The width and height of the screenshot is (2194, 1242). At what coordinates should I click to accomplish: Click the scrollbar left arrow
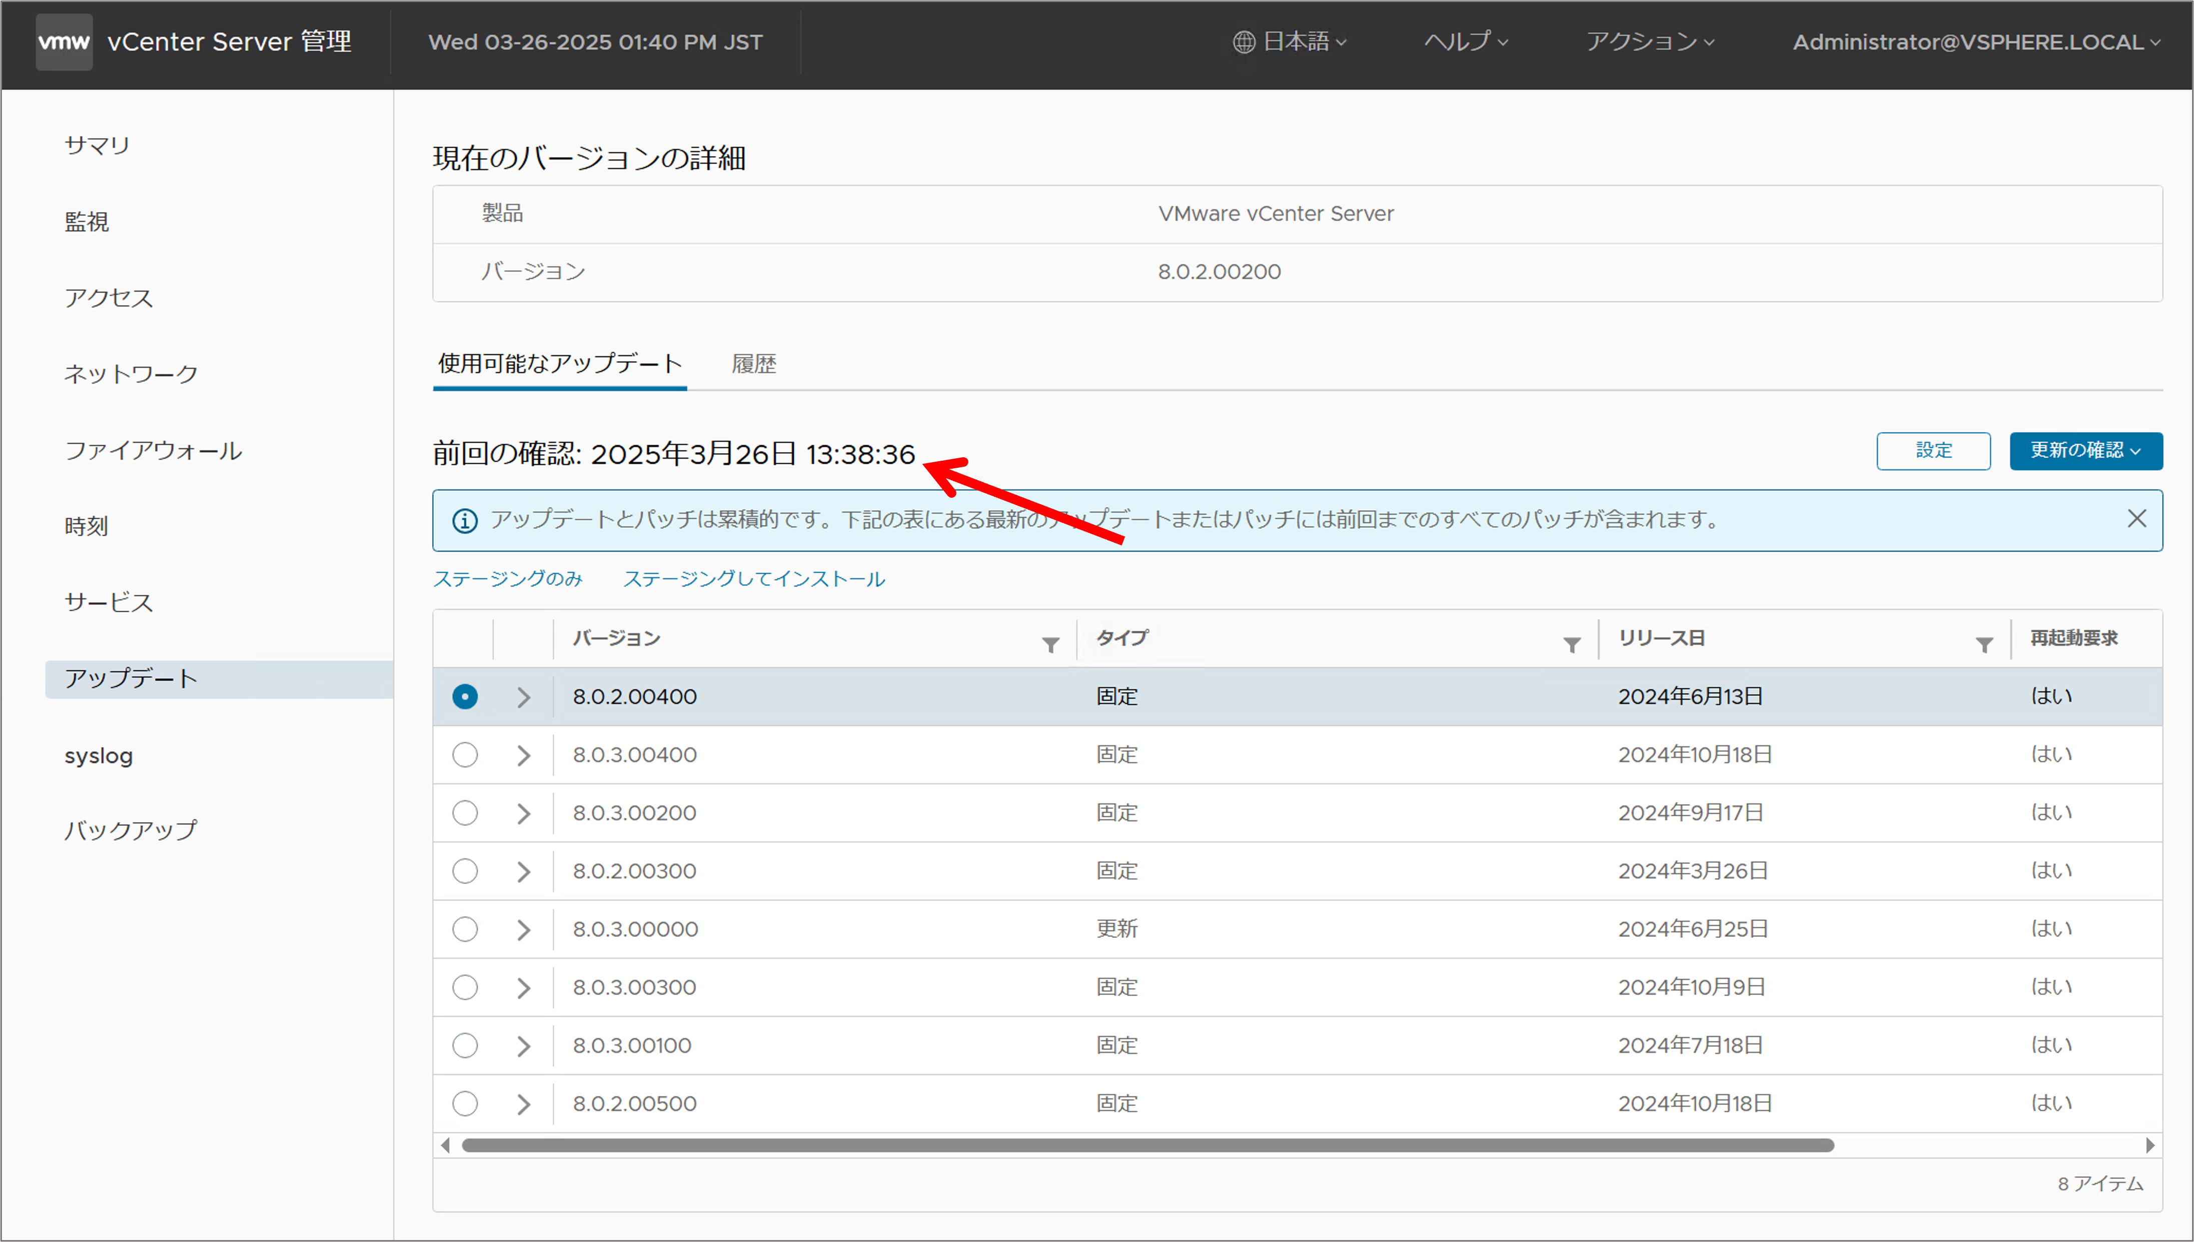point(445,1145)
